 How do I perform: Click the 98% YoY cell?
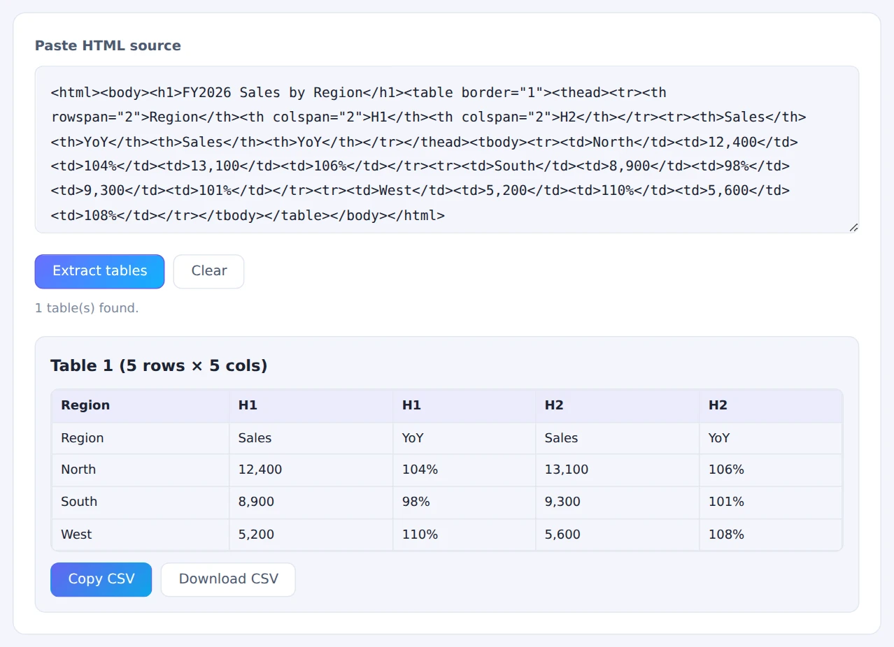(464, 502)
